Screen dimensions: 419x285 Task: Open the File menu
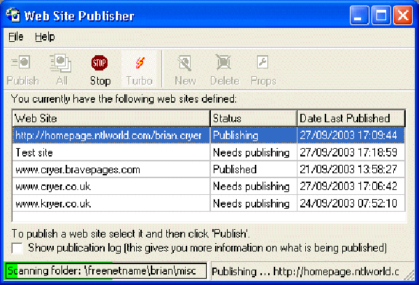click(16, 36)
